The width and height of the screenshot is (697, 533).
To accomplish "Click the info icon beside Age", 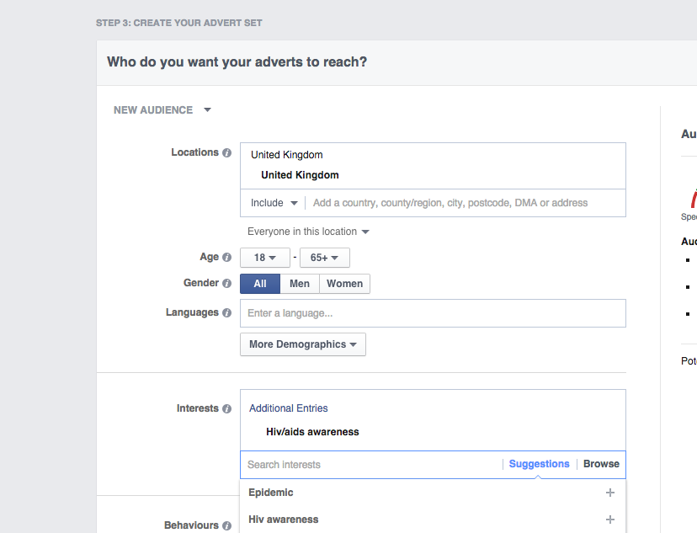I will tap(226, 258).
